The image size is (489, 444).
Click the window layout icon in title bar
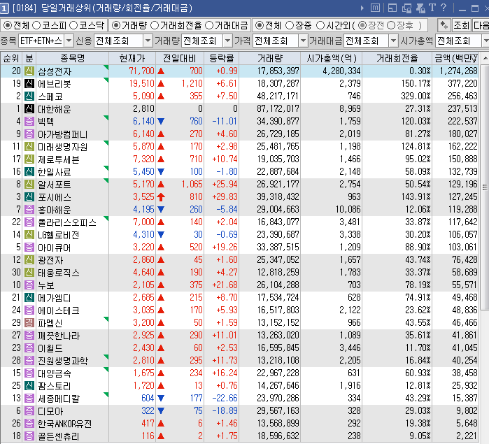tap(392, 8)
